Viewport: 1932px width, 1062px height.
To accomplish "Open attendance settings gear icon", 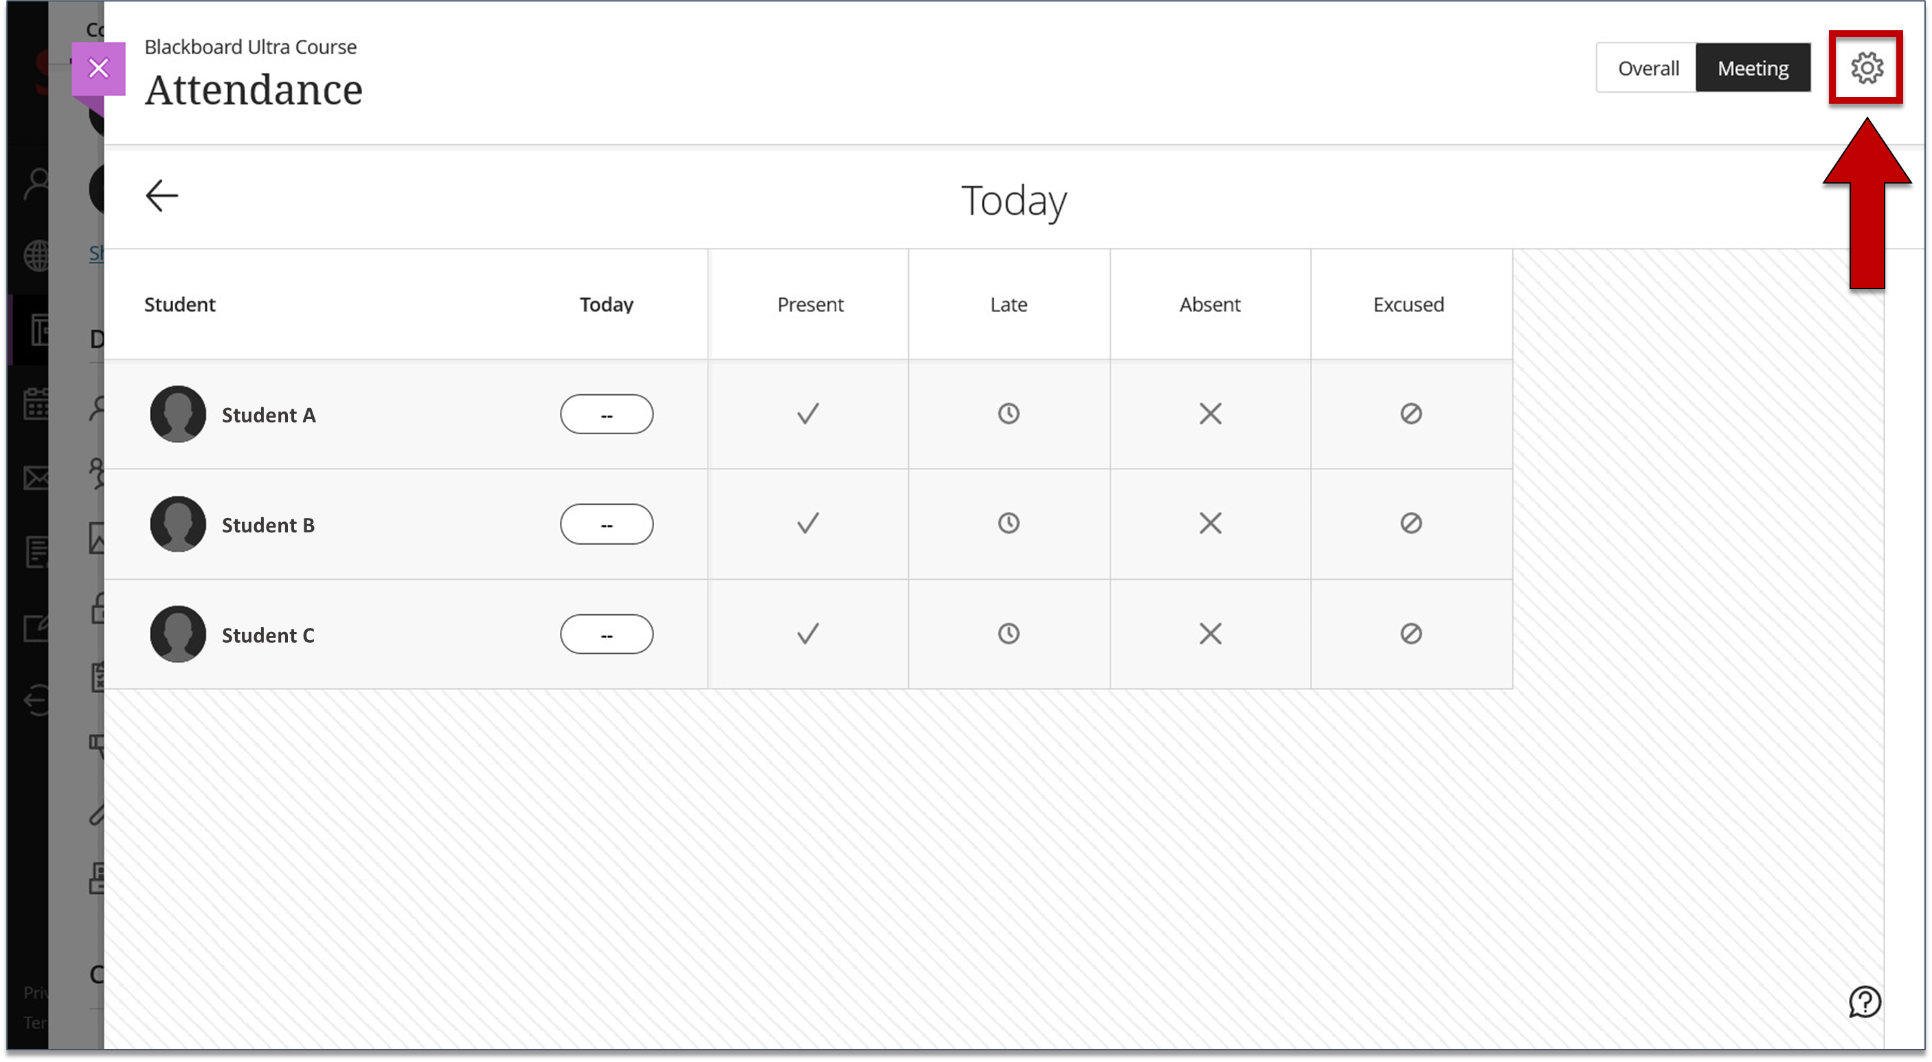I will (1866, 68).
